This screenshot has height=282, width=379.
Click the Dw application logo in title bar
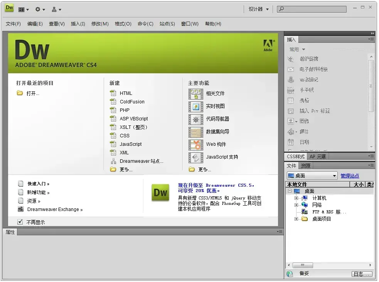coord(9,8)
